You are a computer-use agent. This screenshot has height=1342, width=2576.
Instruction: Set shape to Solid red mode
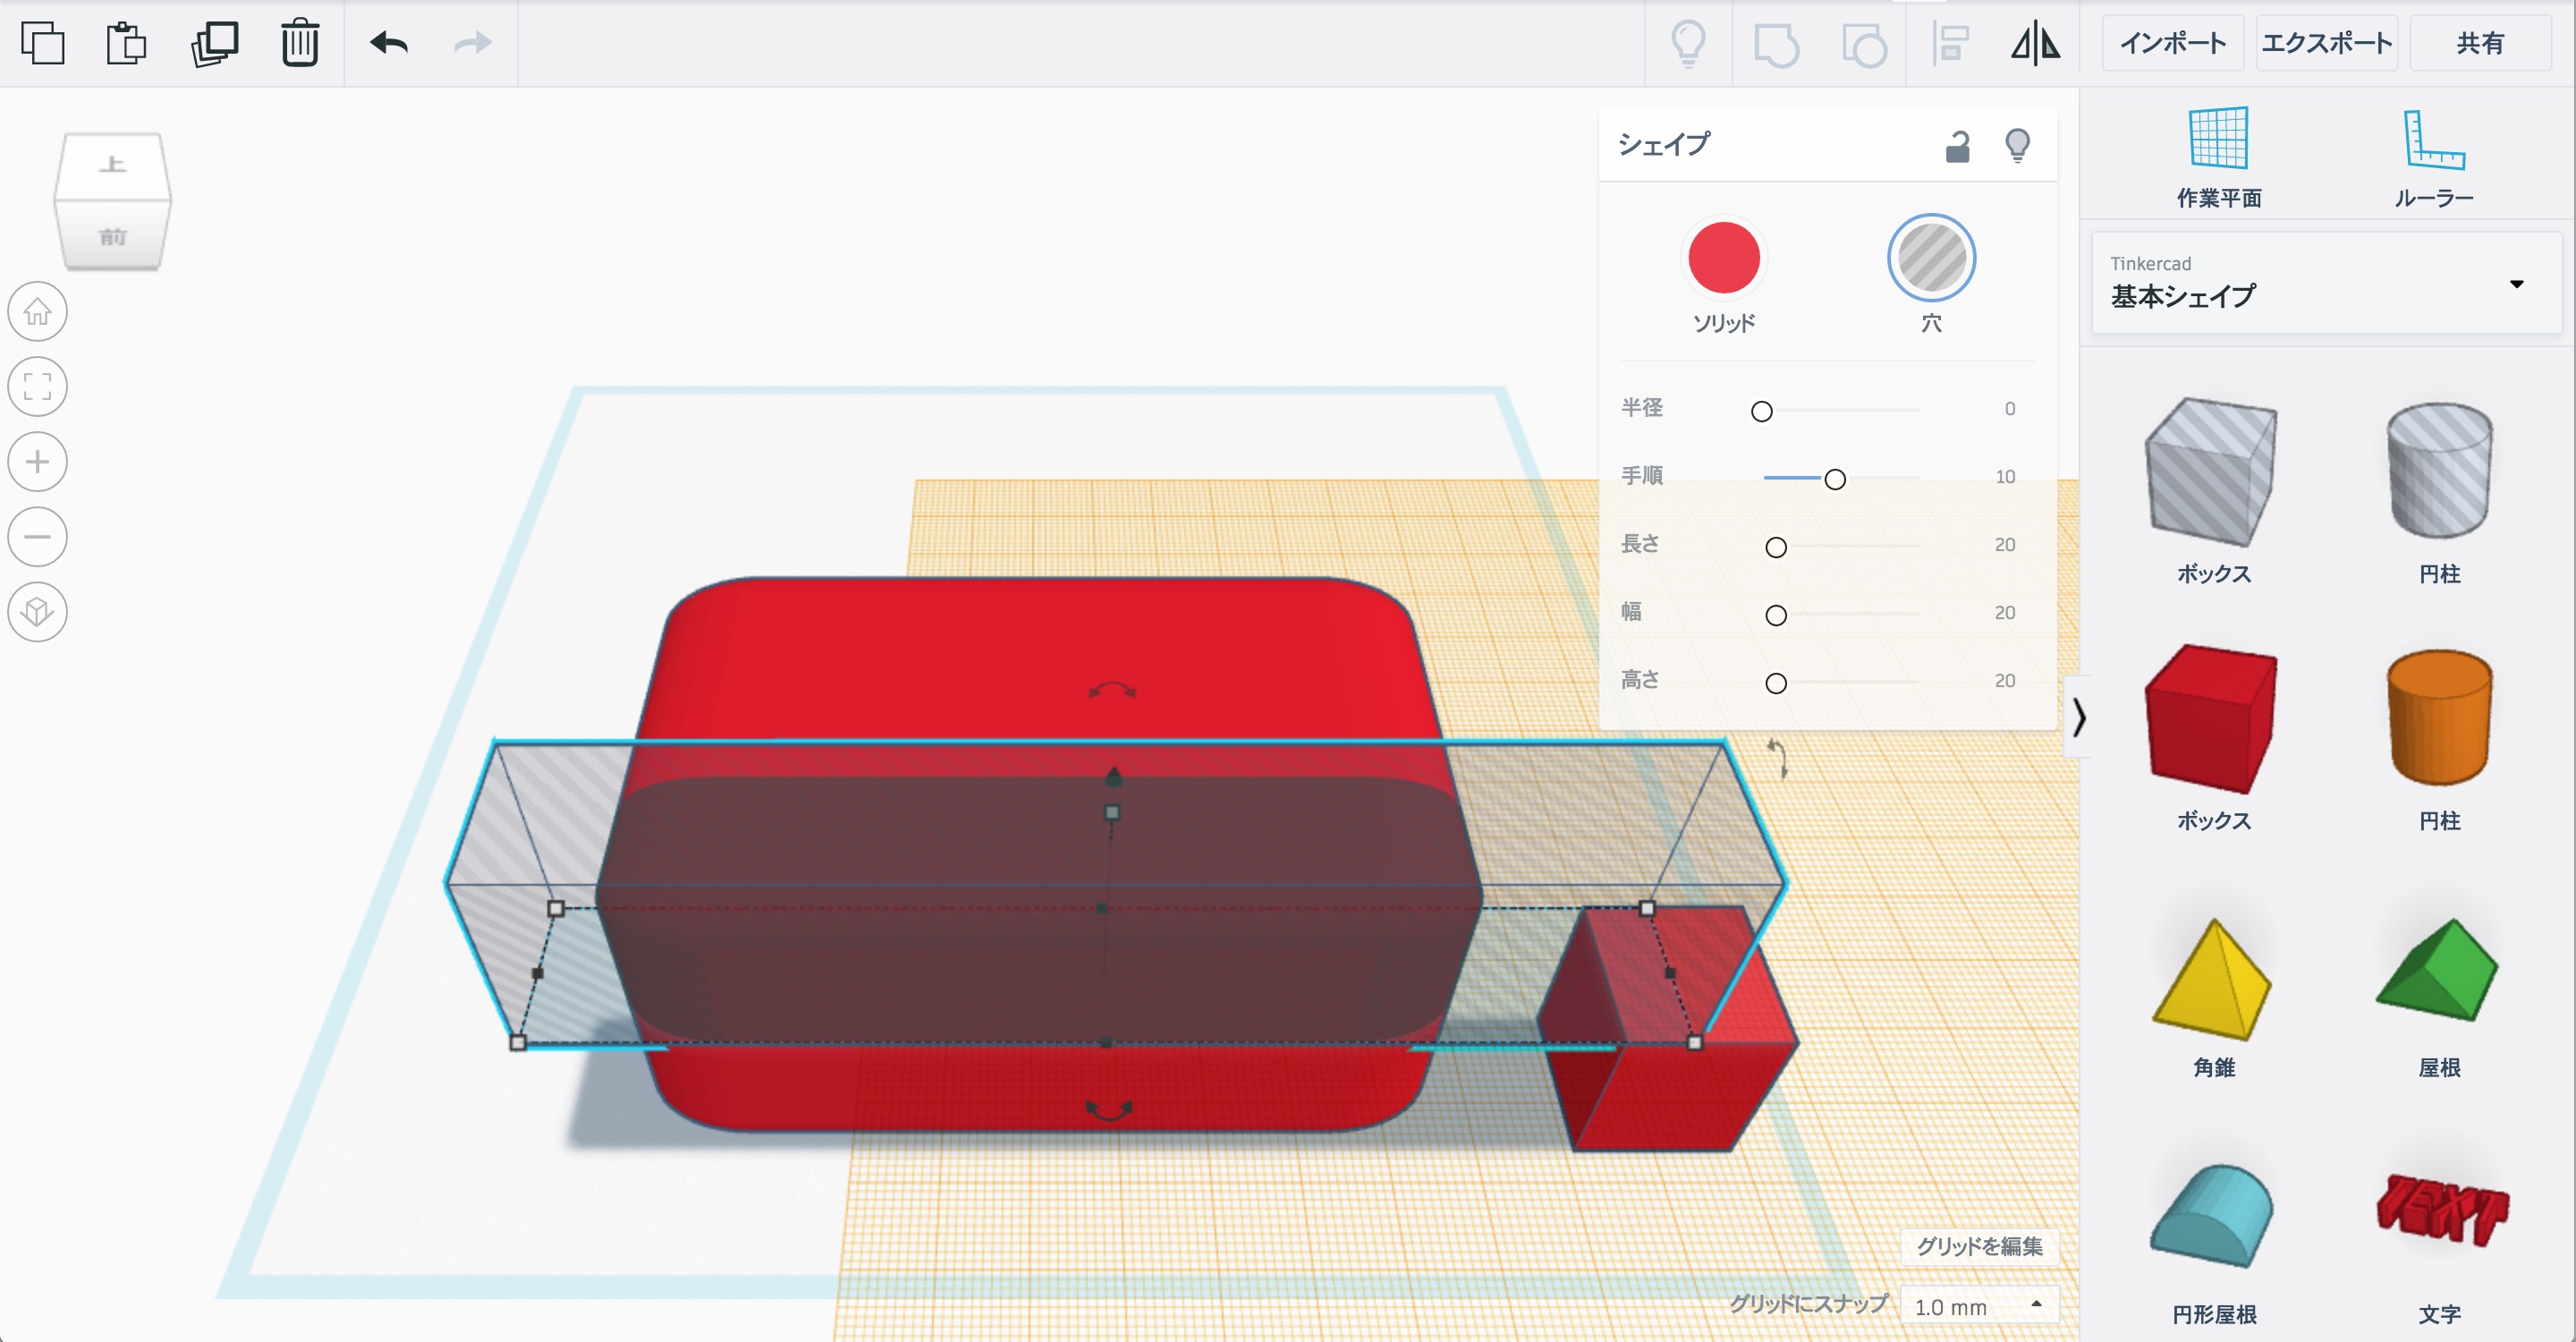pos(1723,258)
